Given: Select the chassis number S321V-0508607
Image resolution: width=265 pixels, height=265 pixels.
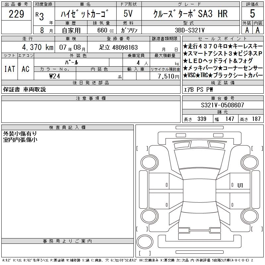Looking at the screenshot, I should pyautogui.click(x=222, y=105).
